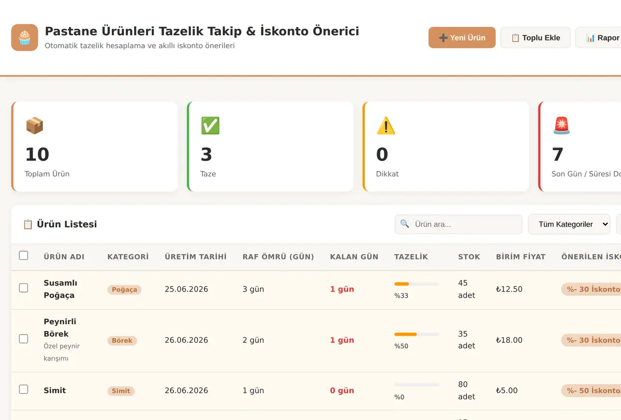Click the cupcake app logo icon
Viewport: 621px width, 420px height.
pos(25,38)
